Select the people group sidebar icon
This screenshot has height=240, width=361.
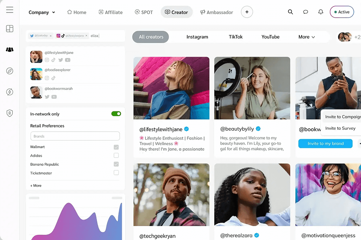pyautogui.click(x=10, y=49)
